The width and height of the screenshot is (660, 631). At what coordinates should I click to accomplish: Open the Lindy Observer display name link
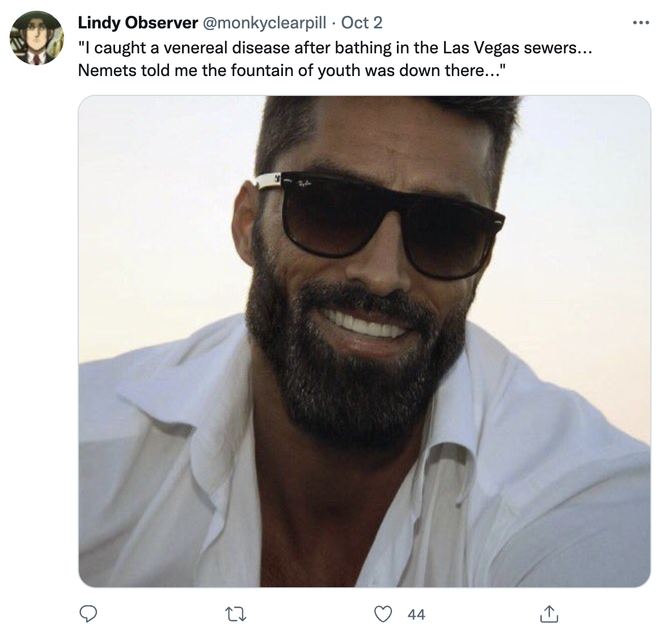138,23
